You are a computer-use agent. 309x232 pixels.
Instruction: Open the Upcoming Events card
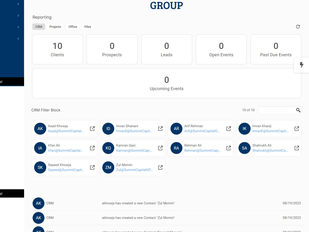(x=167, y=83)
